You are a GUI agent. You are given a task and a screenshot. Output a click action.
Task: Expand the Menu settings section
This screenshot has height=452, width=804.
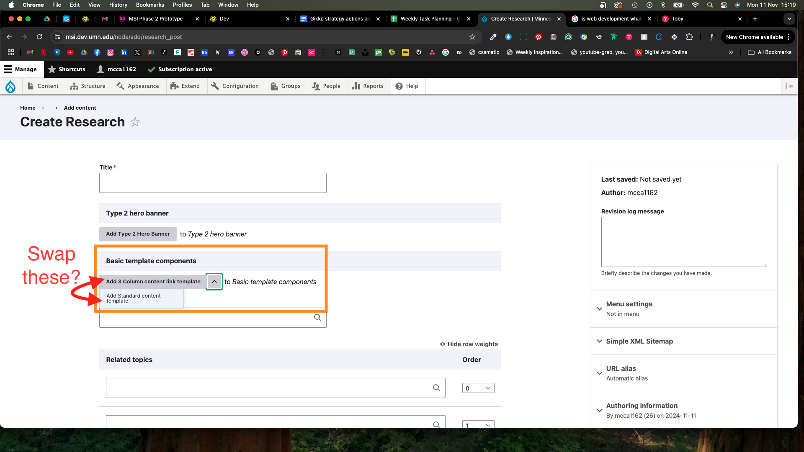(x=629, y=304)
